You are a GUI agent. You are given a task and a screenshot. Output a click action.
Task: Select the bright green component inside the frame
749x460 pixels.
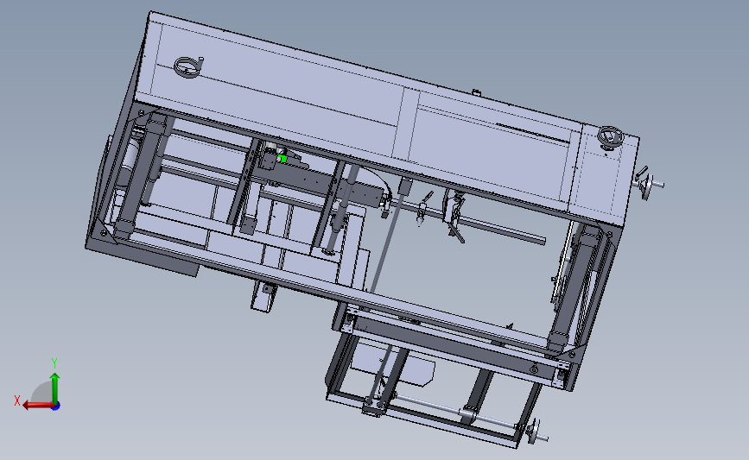tap(282, 158)
